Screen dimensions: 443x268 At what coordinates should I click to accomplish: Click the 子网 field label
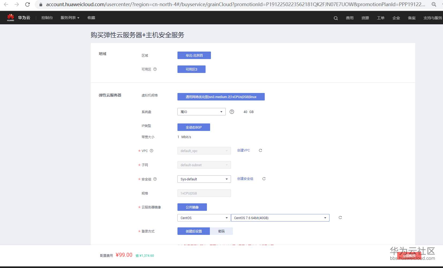pyautogui.click(x=145, y=165)
